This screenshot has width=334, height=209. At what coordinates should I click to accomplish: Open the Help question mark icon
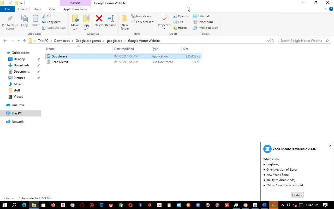[x=331, y=9]
